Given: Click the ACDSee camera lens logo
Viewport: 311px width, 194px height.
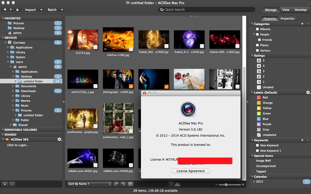Looking at the screenshot, I should coord(188,109).
